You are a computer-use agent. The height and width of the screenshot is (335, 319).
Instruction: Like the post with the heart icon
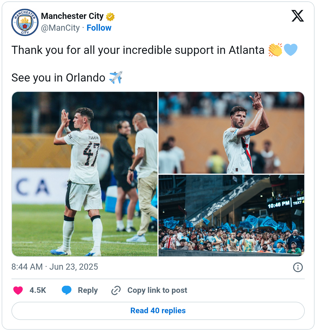[18, 290]
